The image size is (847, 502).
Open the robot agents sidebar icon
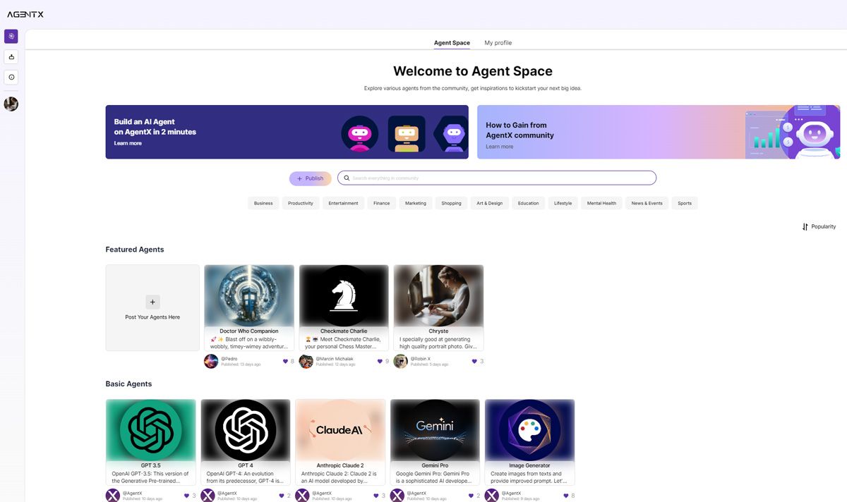click(x=11, y=56)
